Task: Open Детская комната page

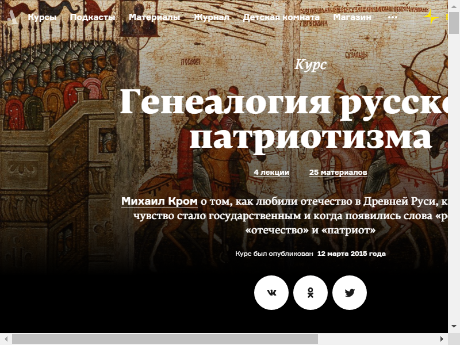Action: pyautogui.click(x=281, y=17)
